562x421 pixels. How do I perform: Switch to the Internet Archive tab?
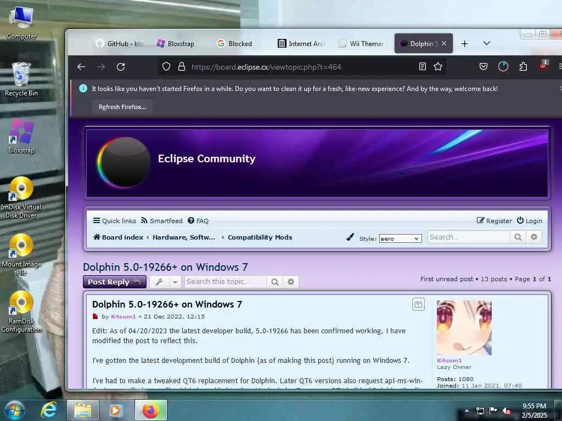[301, 44]
